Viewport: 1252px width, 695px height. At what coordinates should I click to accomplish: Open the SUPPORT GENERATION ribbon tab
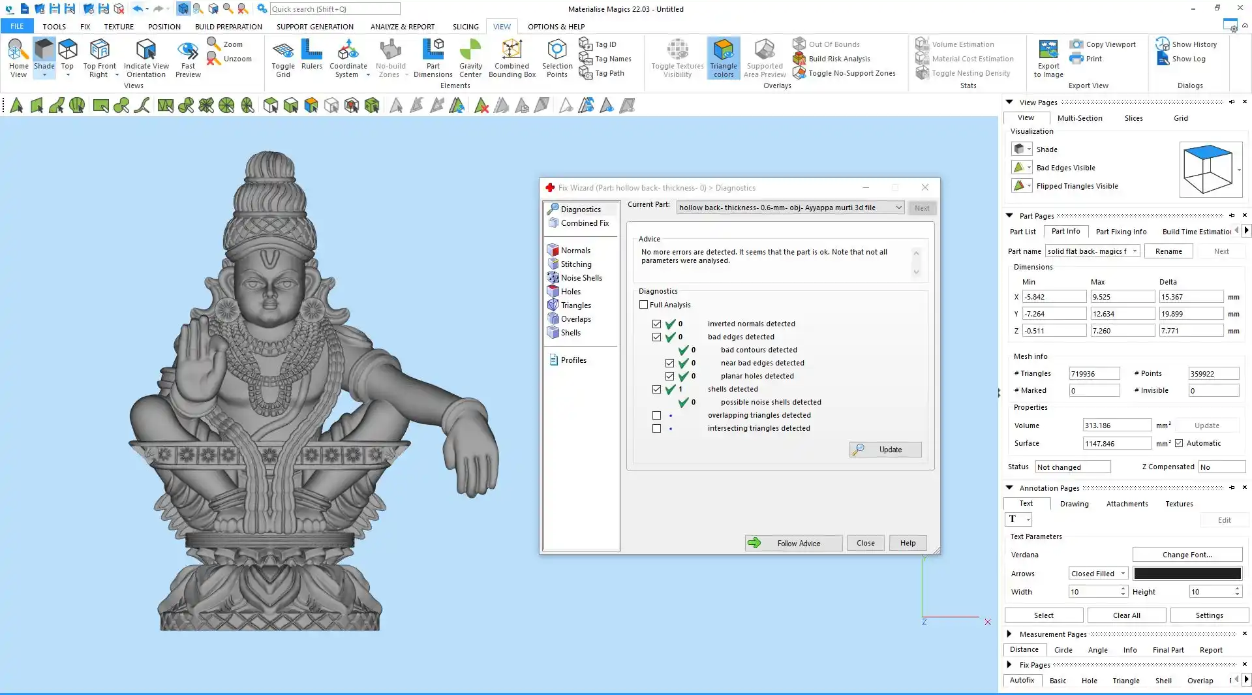(314, 27)
